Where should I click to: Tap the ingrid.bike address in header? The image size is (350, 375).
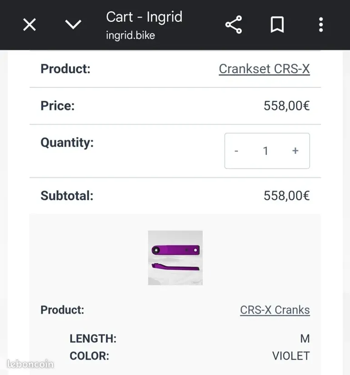[130, 35]
